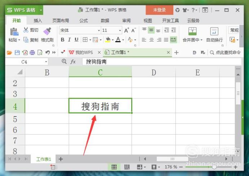
Task: Select the 工作表1 sheet tab
Action: point(44,159)
